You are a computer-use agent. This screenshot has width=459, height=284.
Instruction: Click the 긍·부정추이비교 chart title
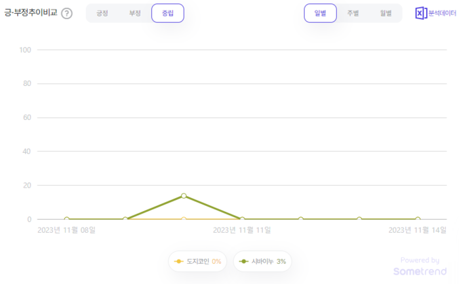(x=30, y=13)
